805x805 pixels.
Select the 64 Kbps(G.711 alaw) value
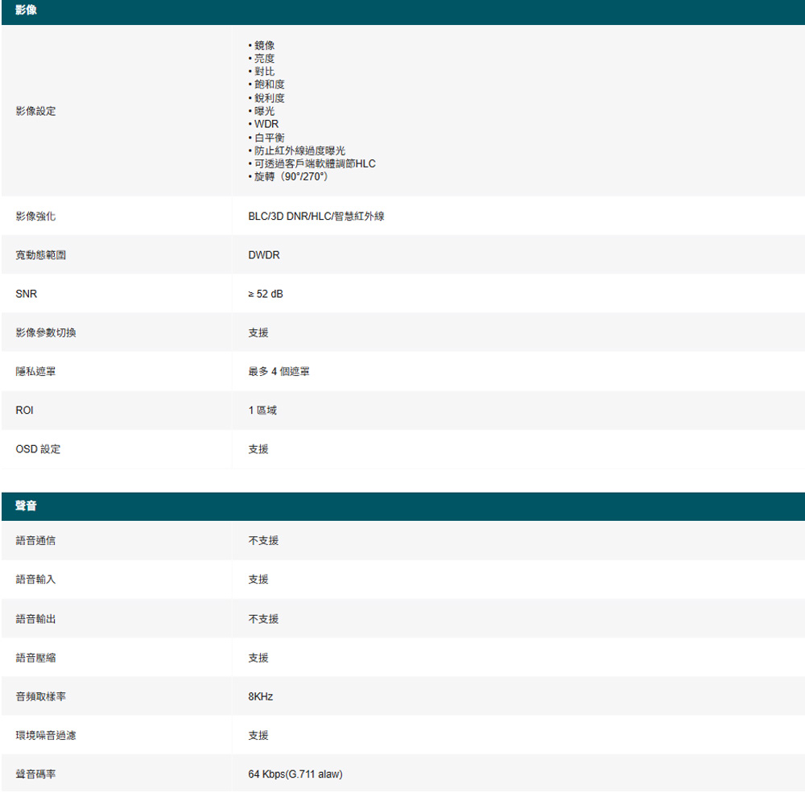coord(295,774)
